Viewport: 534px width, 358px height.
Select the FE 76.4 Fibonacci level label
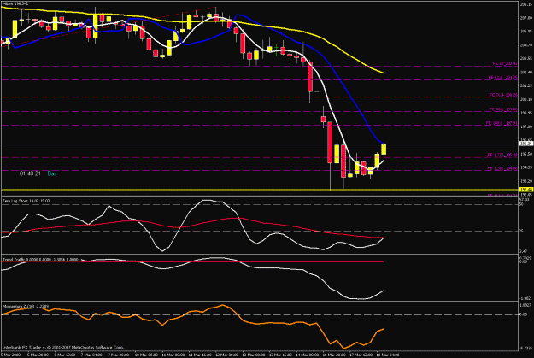503,95
